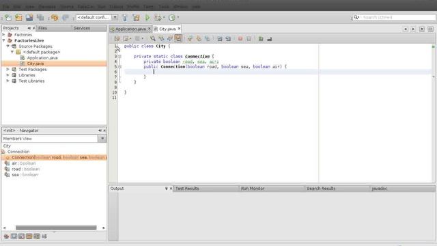The height and width of the screenshot is (246, 437).
Task: Collapse the default package node
Action: click(x=12, y=52)
